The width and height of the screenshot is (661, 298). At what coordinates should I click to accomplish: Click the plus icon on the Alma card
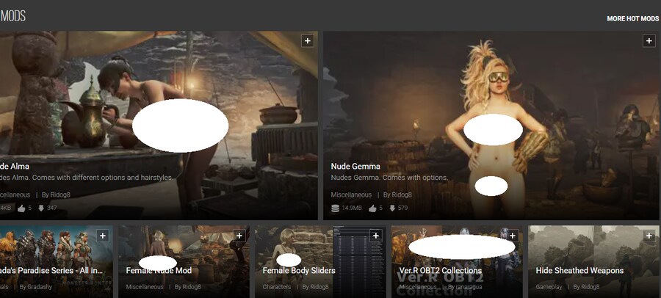click(308, 41)
